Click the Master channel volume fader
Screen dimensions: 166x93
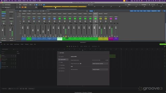click(116, 28)
